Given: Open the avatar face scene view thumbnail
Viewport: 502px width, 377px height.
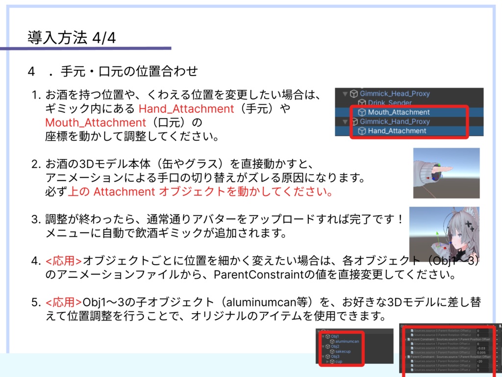Looking at the screenshot, I should click(444, 234).
